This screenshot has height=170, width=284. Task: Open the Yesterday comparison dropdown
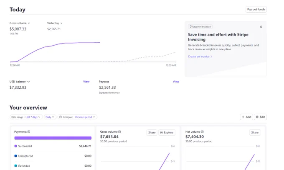55,23
